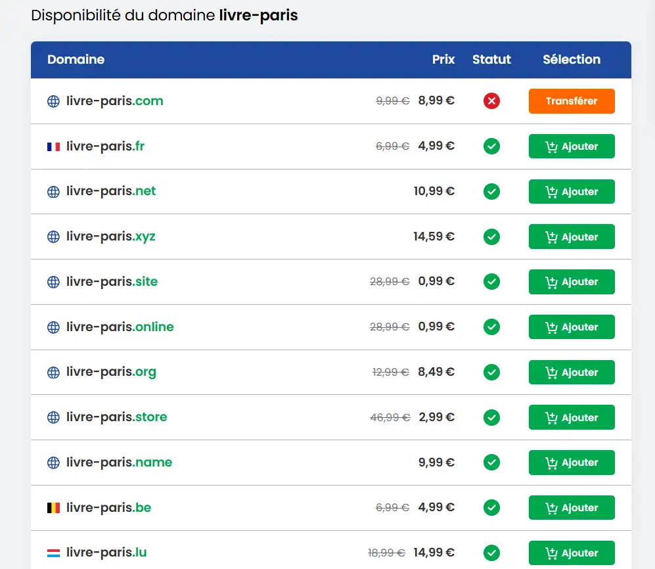This screenshot has height=569, width=655.
Task: Click the red unavailable status icon for livre-paris.com
Action: click(491, 101)
